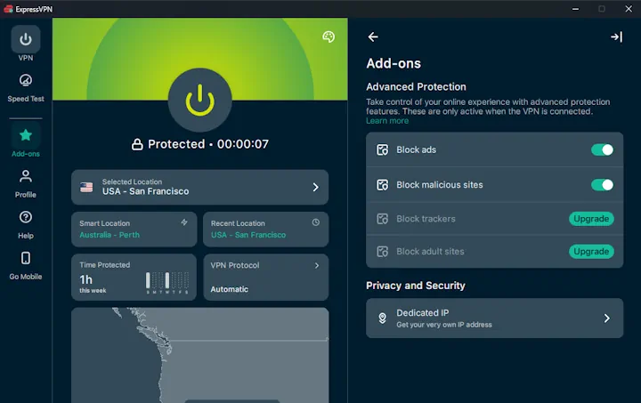
Task: Click the Add-ons panel title
Action: 394,63
